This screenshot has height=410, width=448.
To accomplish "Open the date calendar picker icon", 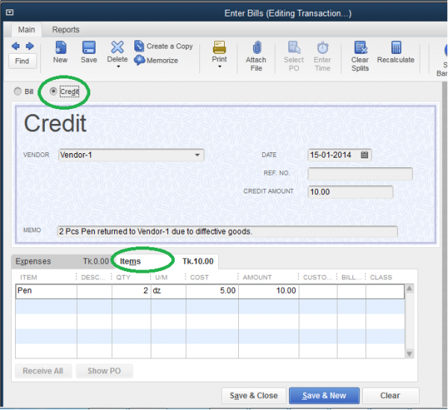I will tap(364, 155).
